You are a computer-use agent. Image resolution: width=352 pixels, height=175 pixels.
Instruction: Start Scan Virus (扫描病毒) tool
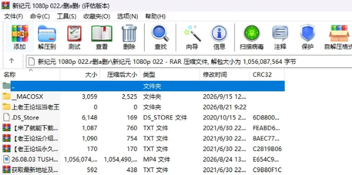coord(252,34)
